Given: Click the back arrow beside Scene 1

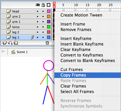Looking at the screenshot, I should click(x=3, y=51).
